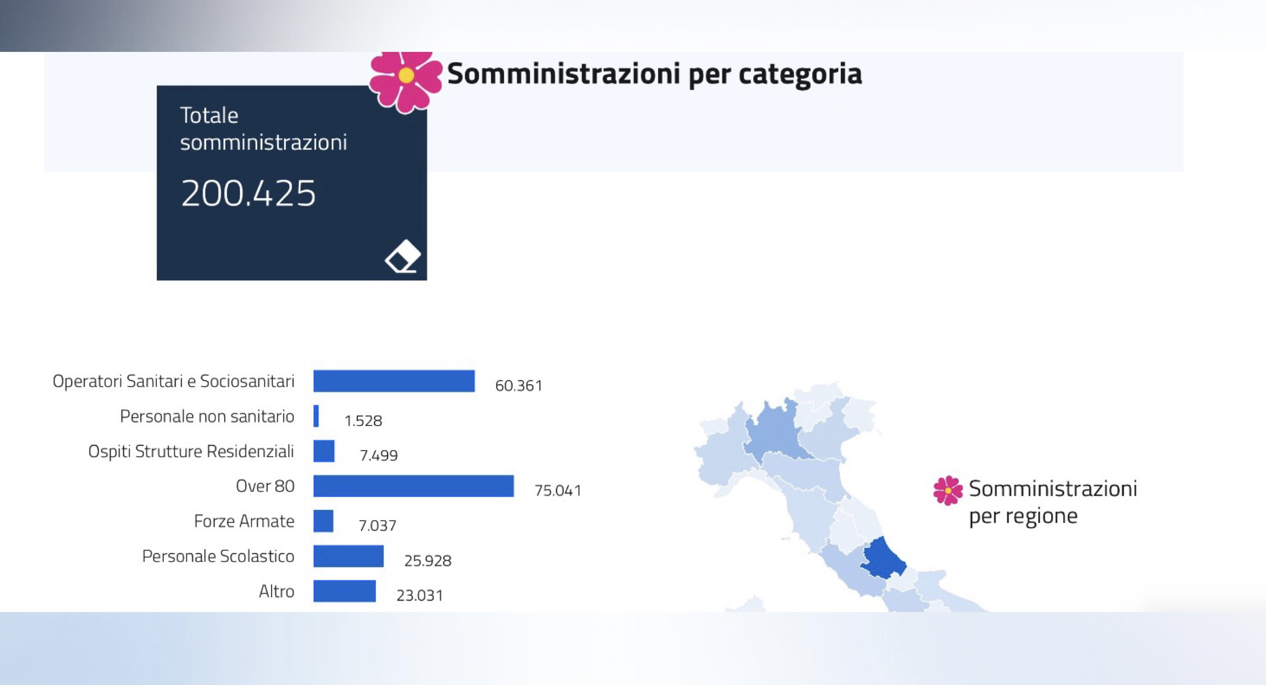Click the small flower icon near regione label

click(947, 490)
